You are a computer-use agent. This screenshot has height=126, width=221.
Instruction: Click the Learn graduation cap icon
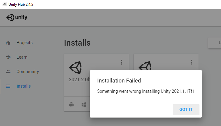coord(8,57)
